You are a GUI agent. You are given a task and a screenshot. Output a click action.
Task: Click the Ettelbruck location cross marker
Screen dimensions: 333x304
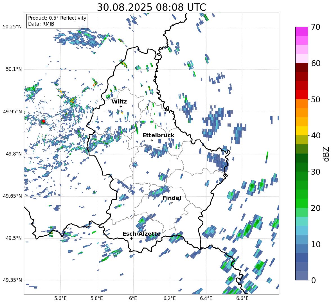152,140
